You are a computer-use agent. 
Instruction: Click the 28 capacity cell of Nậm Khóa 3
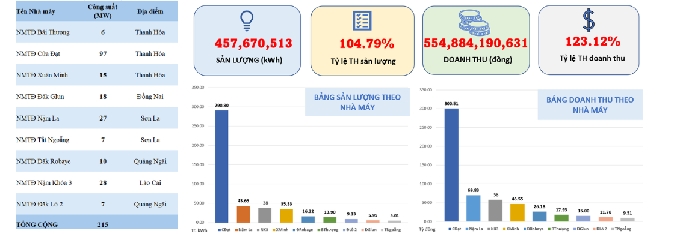coord(103,183)
